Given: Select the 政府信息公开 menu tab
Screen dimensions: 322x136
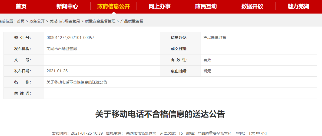Looking at the screenshot, I should [x=114, y=7].
